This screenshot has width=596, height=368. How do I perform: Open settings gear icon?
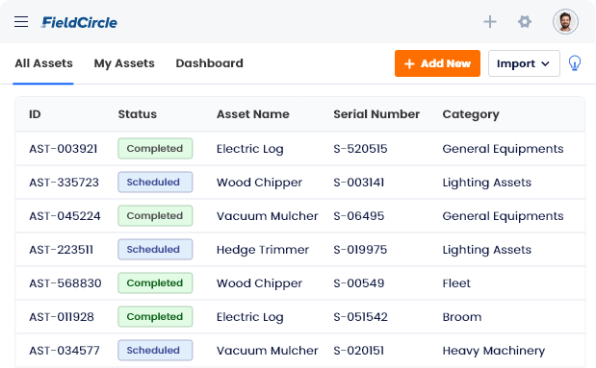click(x=525, y=22)
